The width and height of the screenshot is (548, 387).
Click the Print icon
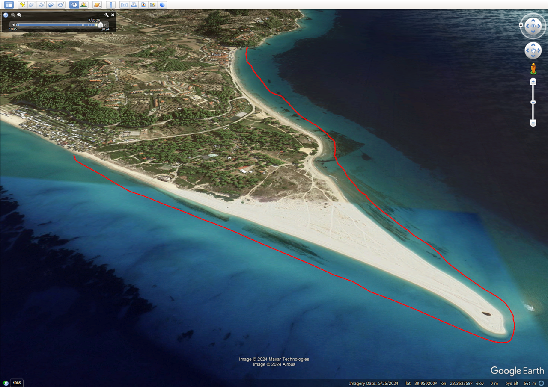[x=134, y=5]
